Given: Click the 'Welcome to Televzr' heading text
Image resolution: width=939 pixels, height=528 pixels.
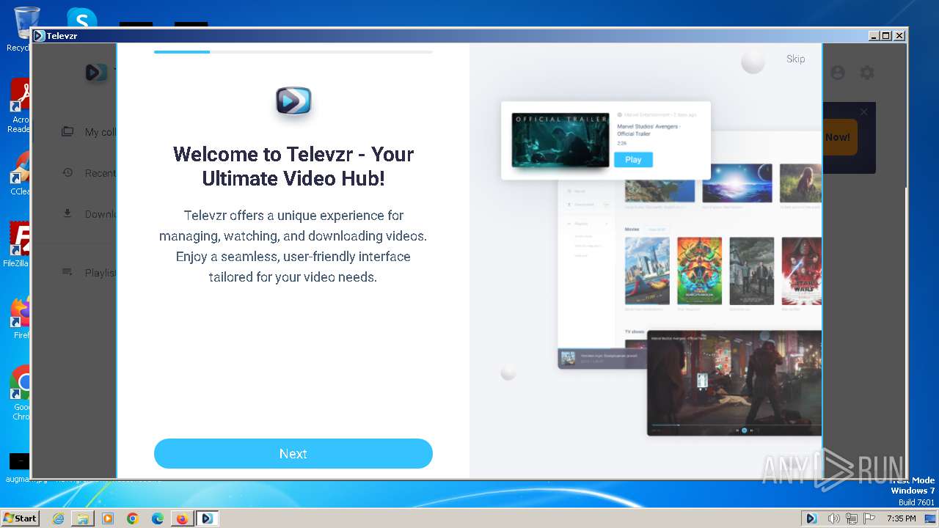Looking at the screenshot, I should click(293, 166).
